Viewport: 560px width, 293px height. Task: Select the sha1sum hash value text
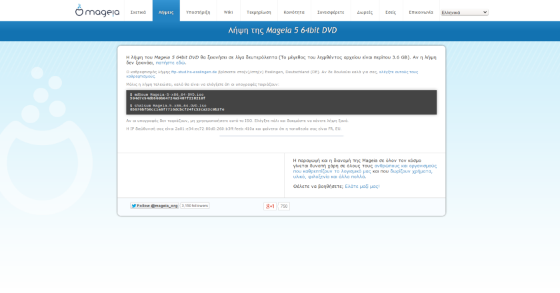[x=177, y=109]
